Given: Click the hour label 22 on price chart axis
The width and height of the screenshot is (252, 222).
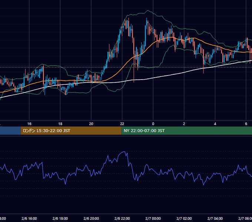Looking at the screenshot, I should (122, 124).
